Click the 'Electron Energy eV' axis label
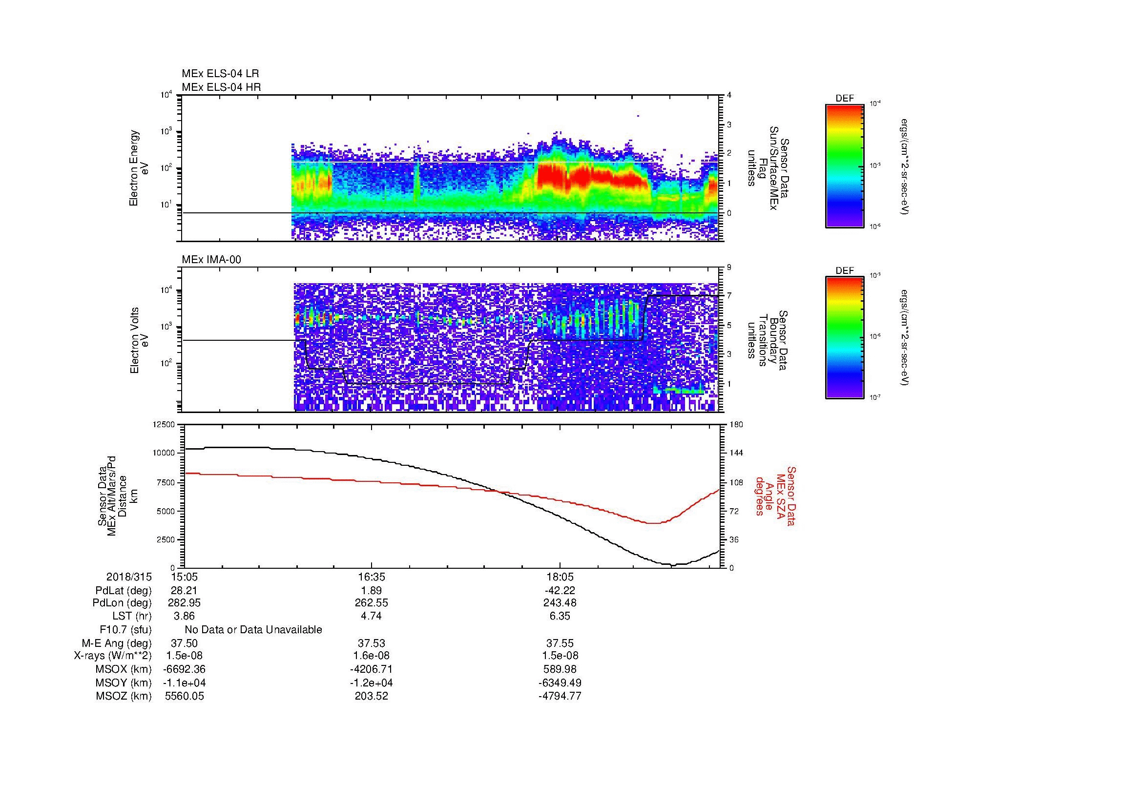This screenshot has width=1142, height=807. click(139, 168)
